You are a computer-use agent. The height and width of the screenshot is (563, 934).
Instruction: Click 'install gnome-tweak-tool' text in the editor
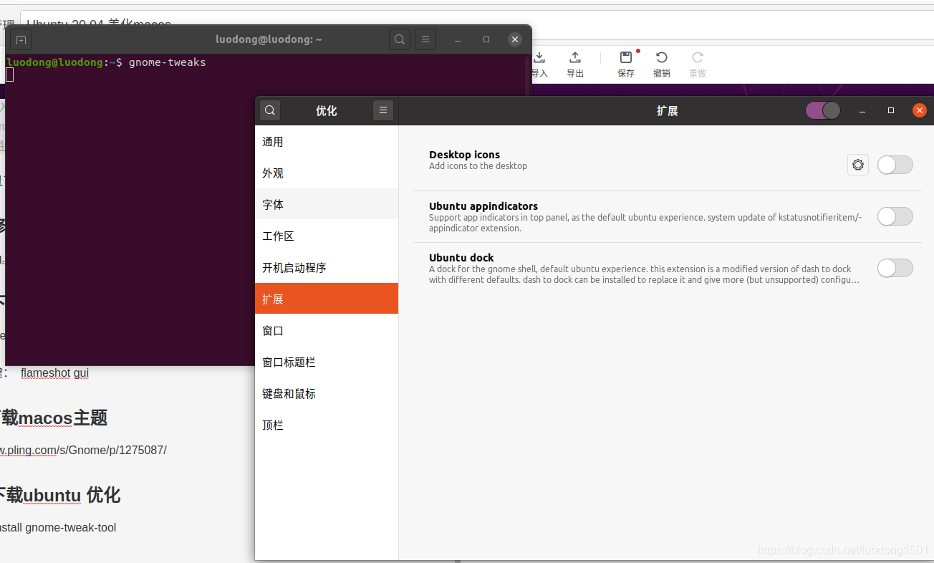click(58, 528)
